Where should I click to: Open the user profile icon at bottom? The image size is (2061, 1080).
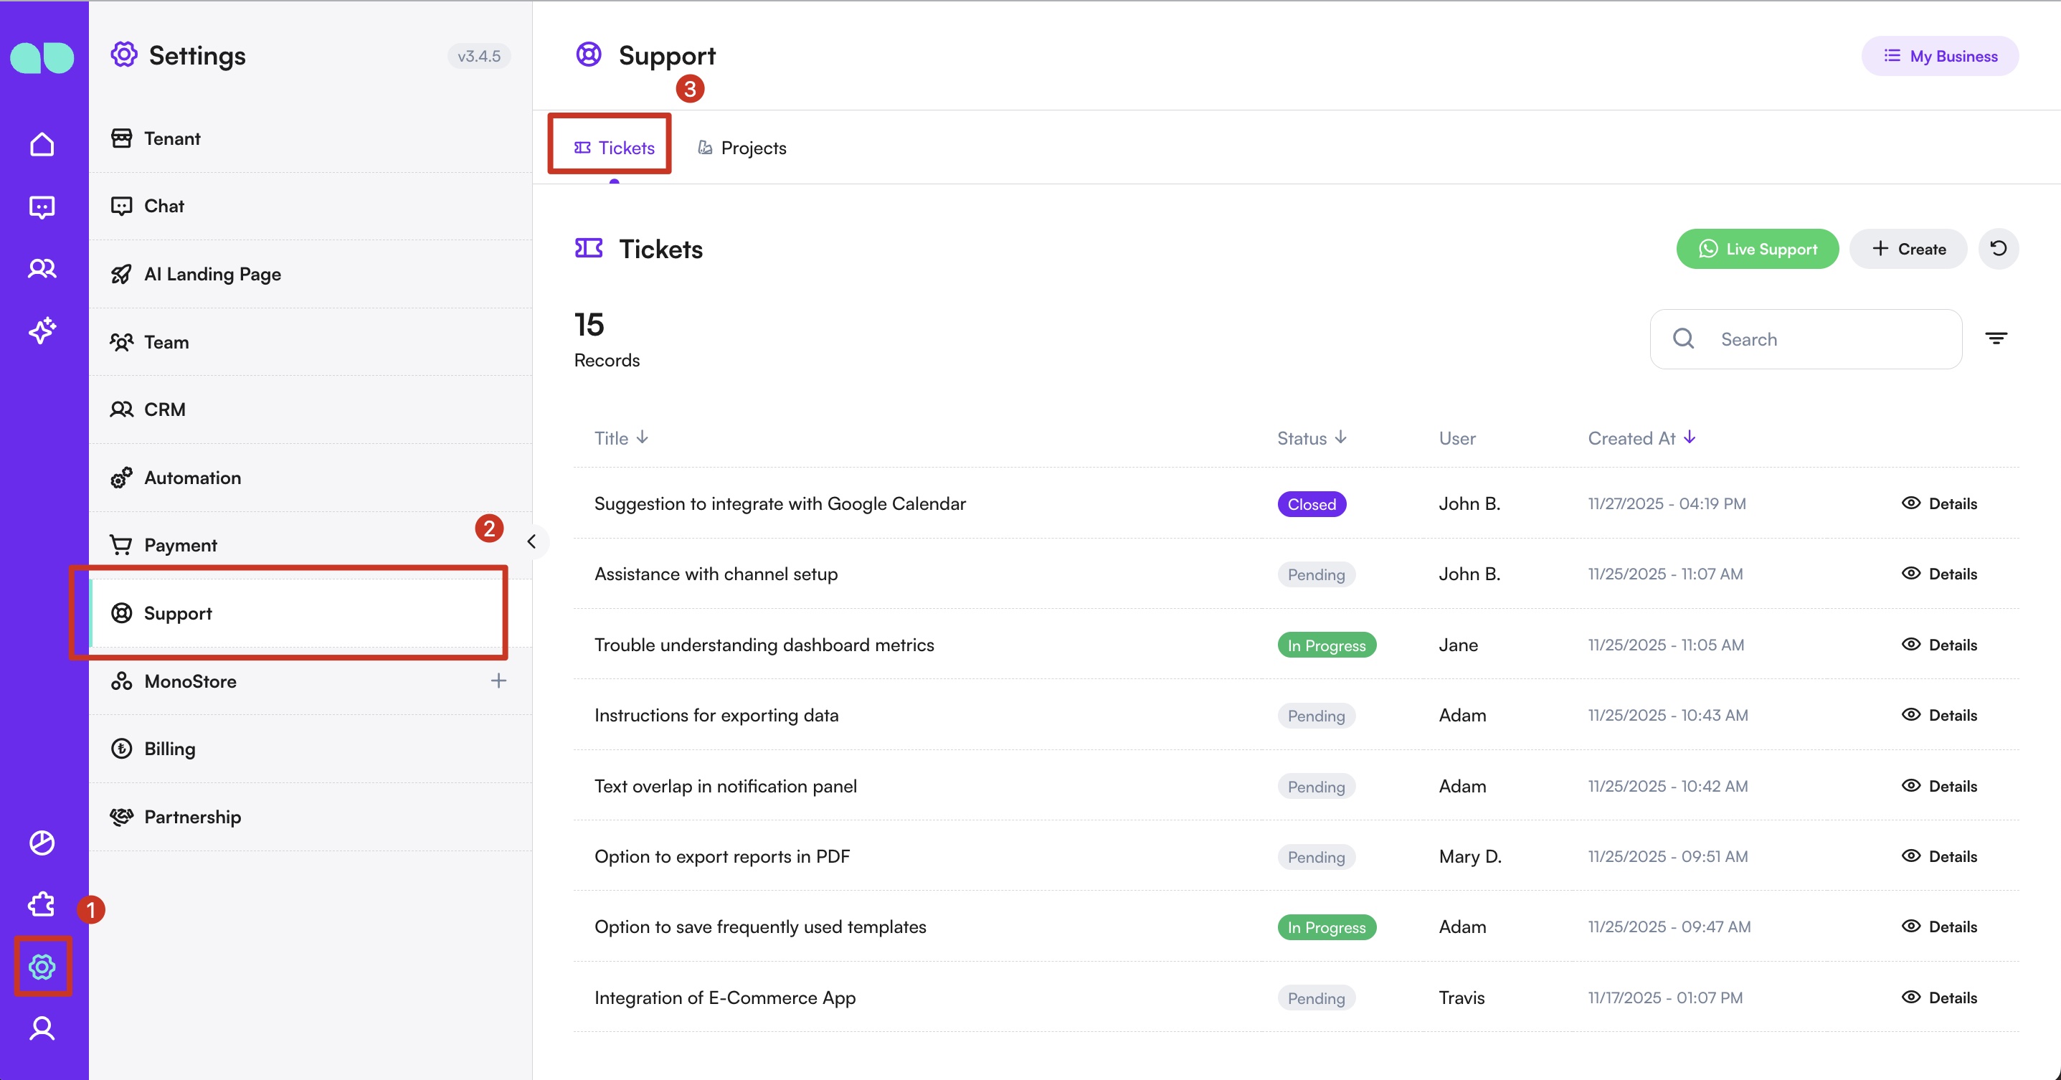coord(42,1028)
